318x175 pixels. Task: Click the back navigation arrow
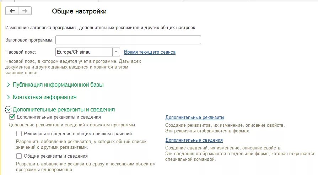click(12, 11)
